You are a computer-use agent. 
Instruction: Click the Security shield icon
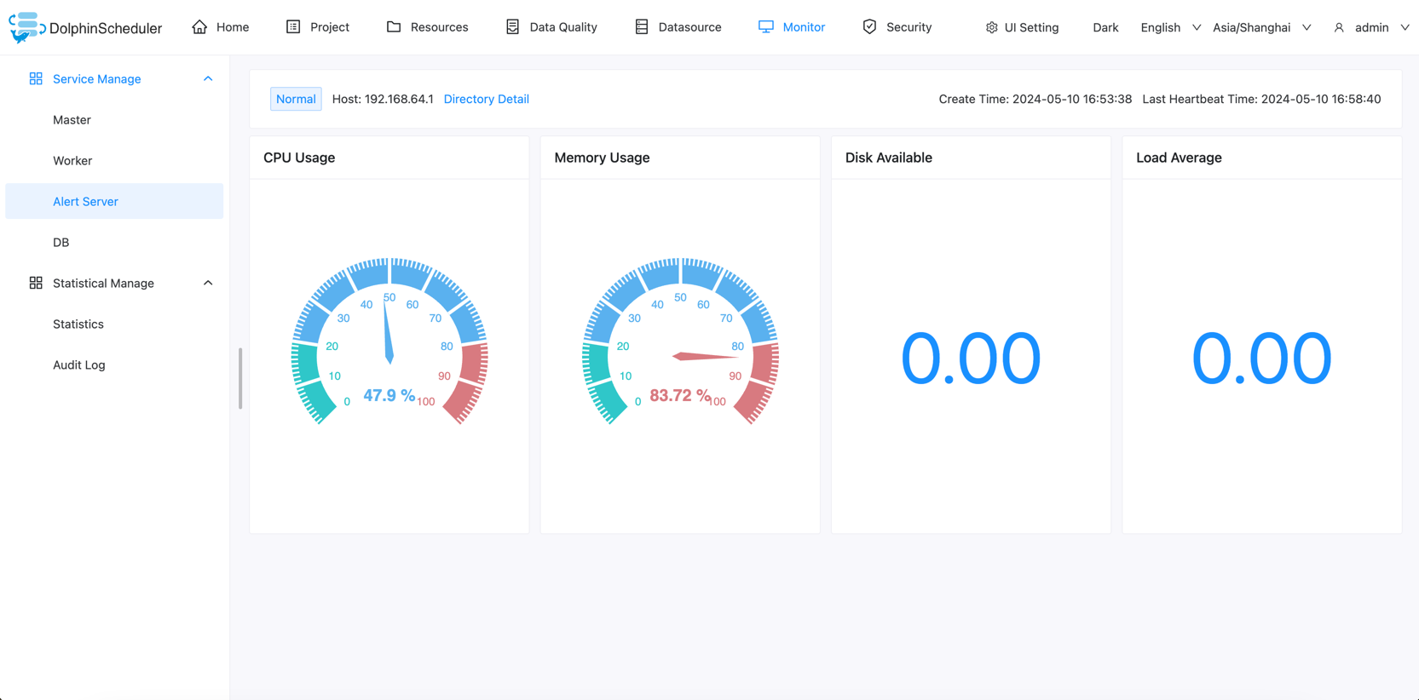[x=869, y=27]
